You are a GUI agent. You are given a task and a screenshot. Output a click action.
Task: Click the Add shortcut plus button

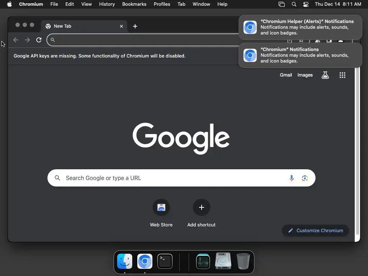coord(201,207)
